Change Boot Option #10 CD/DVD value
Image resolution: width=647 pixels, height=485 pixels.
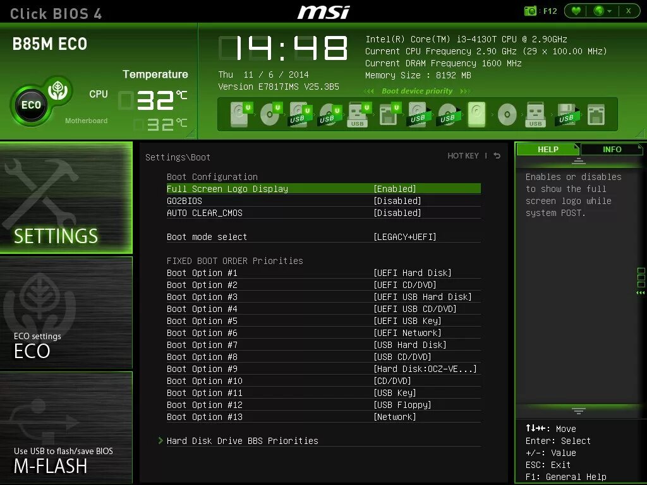(x=392, y=381)
